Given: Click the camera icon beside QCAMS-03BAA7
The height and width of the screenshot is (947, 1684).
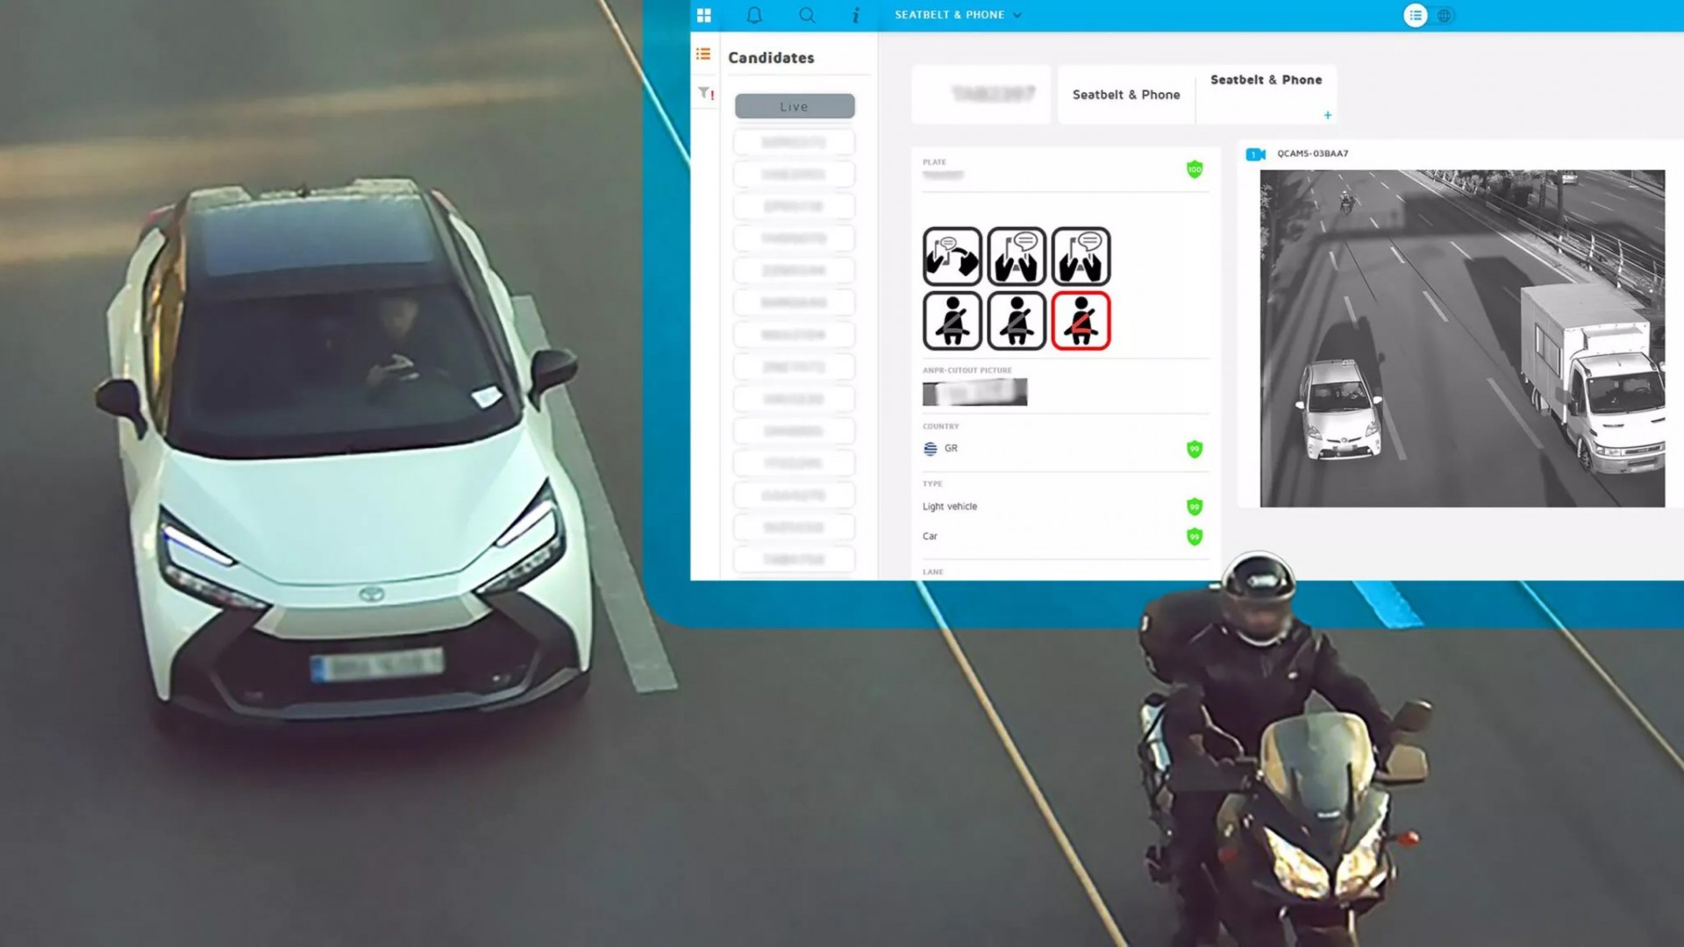Looking at the screenshot, I should tap(1254, 153).
